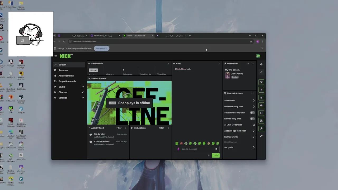
Task: Go to Achievements in the sidebar
Action: coord(69,76)
